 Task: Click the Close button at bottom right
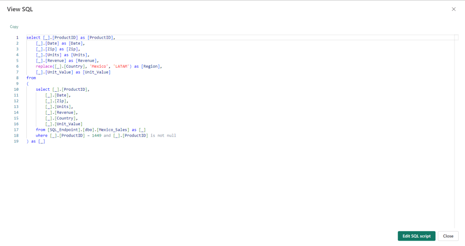[x=448, y=236]
